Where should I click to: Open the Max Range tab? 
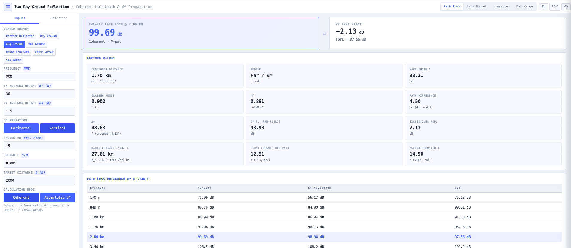click(x=524, y=7)
